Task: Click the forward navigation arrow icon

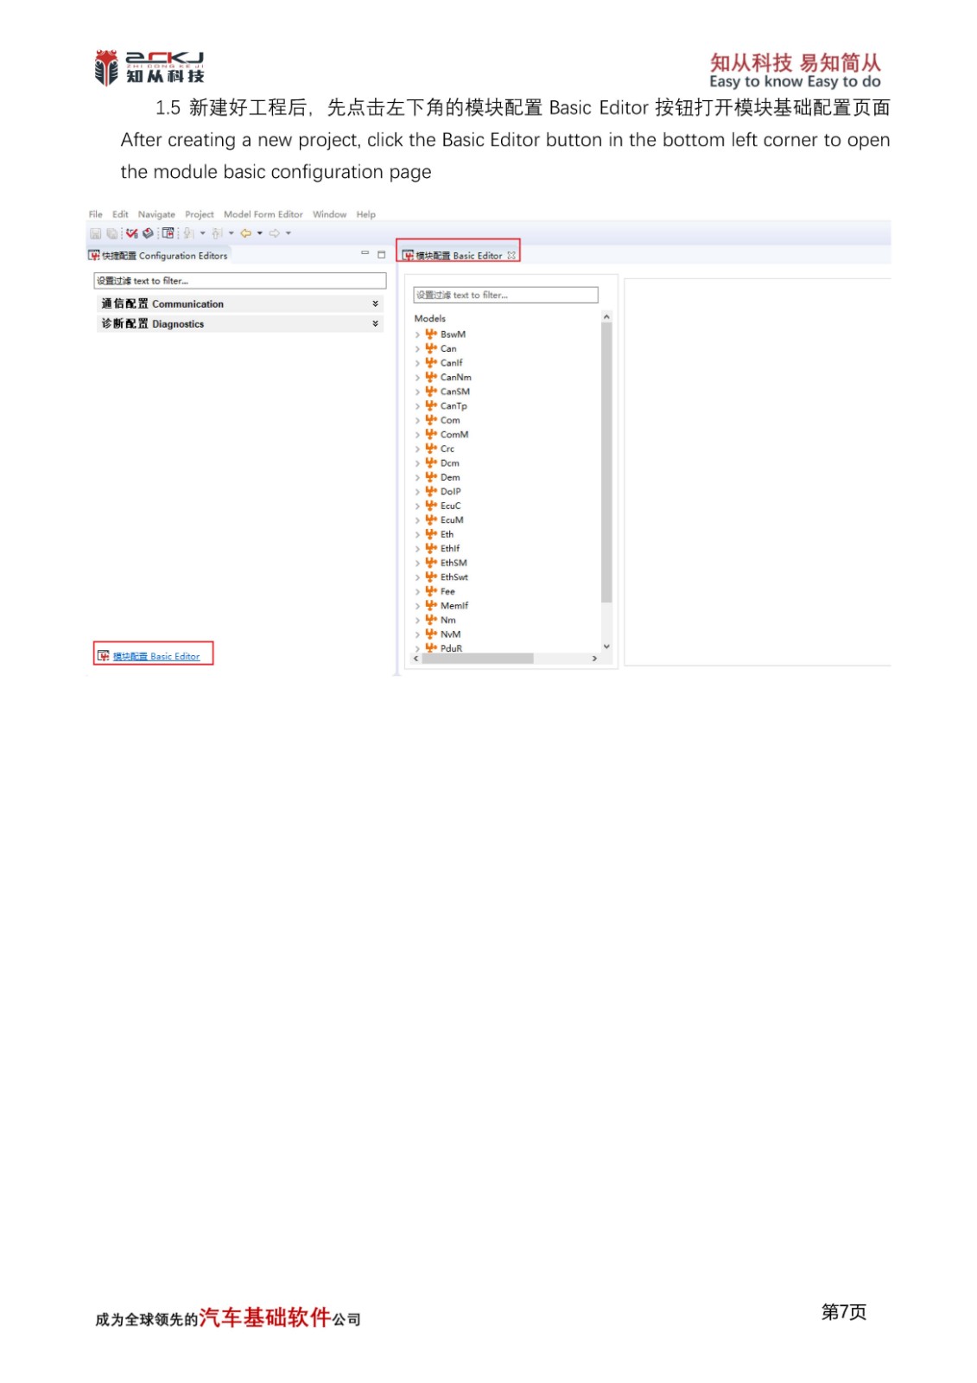Action: tap(274, 233)
